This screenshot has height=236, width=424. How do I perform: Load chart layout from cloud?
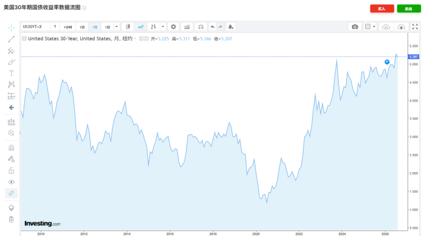386,27
